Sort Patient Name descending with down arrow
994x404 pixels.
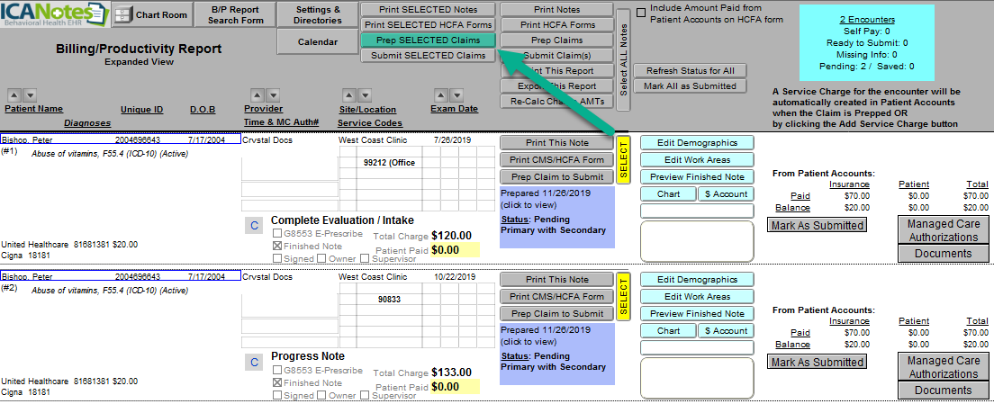31,94
